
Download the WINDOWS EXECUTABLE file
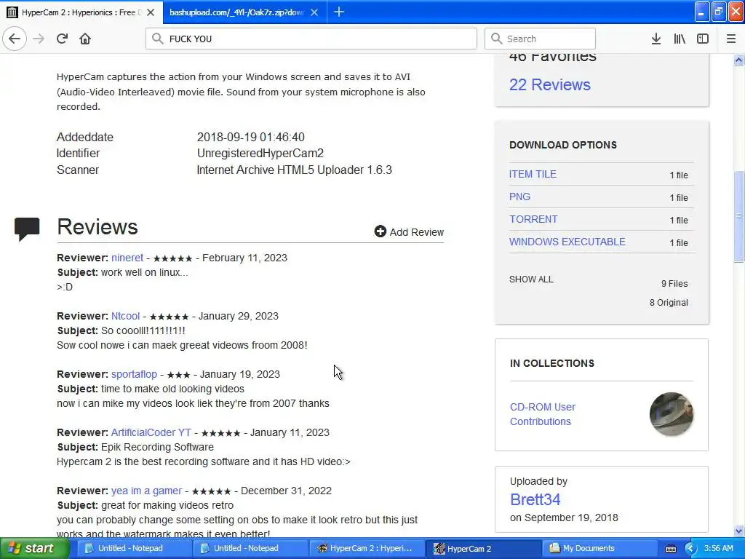[567, 242]
